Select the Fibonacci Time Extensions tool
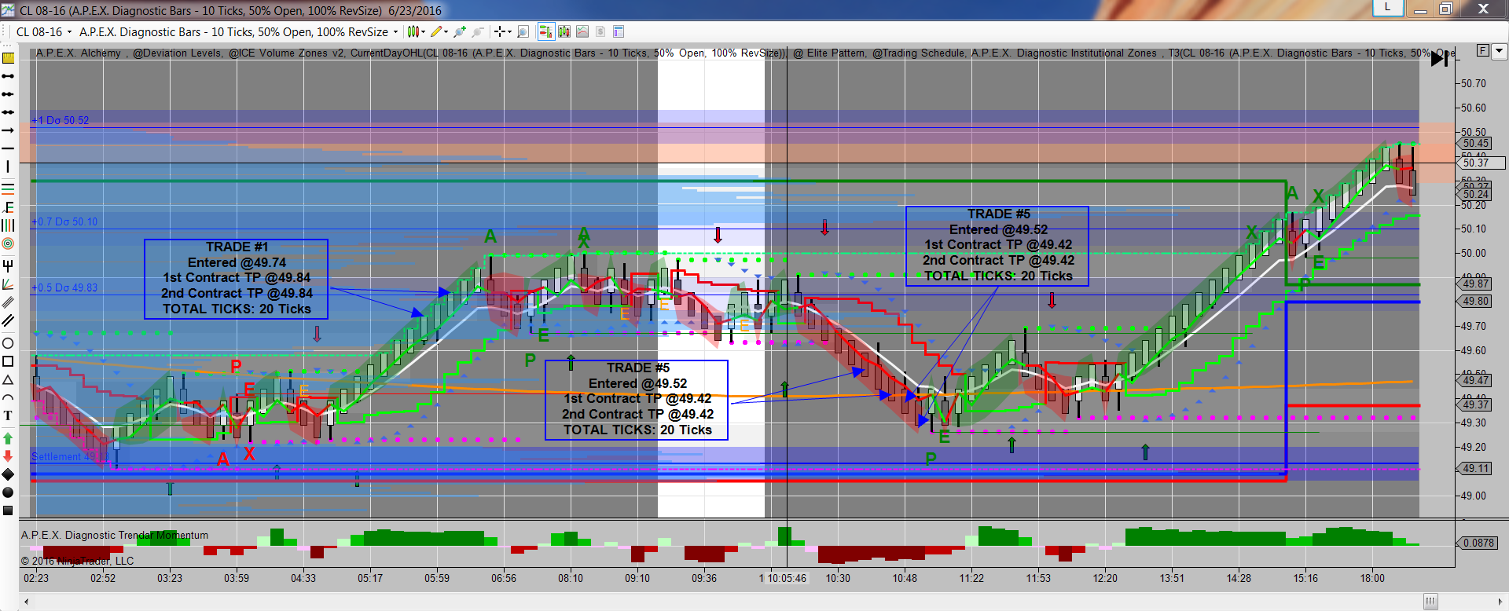The width and height of the screenshot is (1509, 611). [8, 225]
